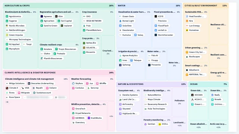
Task: Expand the +4 more companies indicator
Action: 7,102
